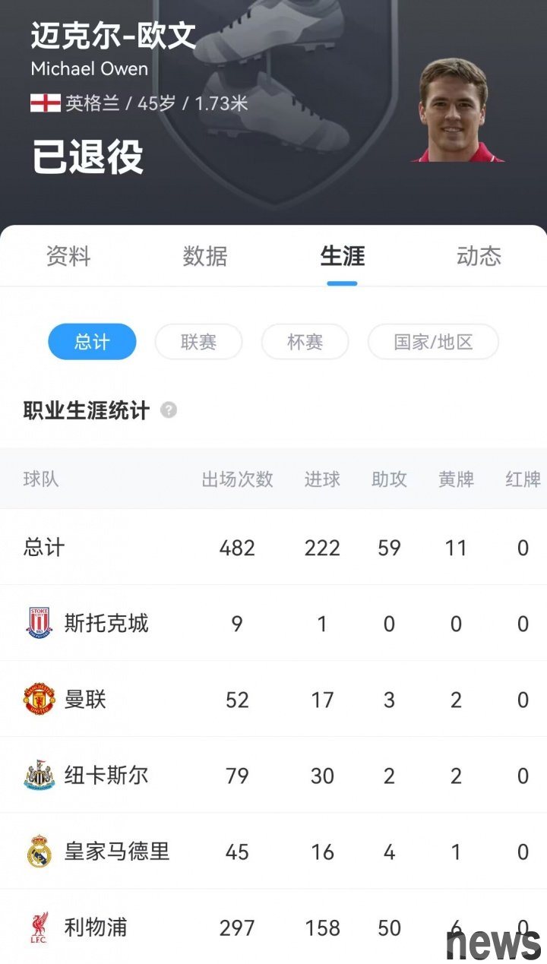
Task: Click the Liverpool club crest
Action: [x=40, y=928]
